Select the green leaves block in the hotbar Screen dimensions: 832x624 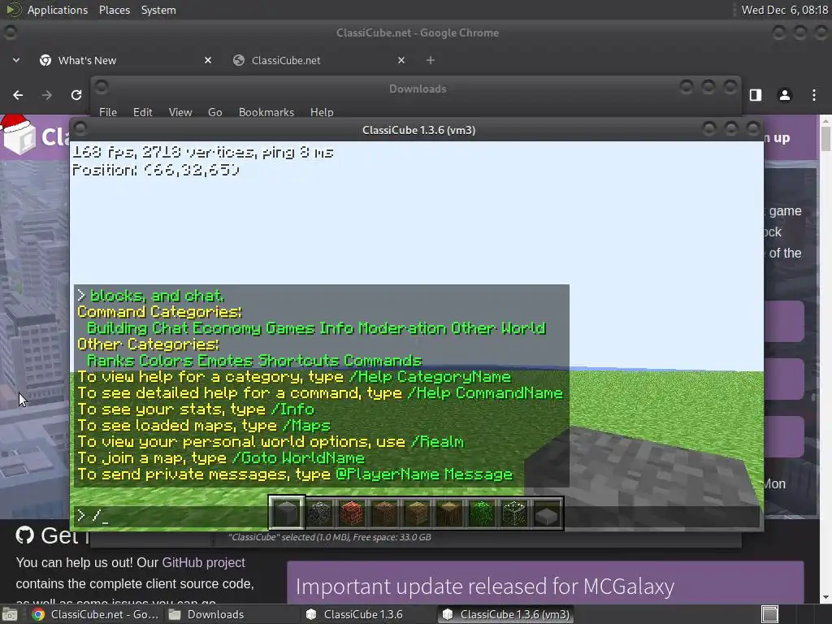click(x=481, y=513)
